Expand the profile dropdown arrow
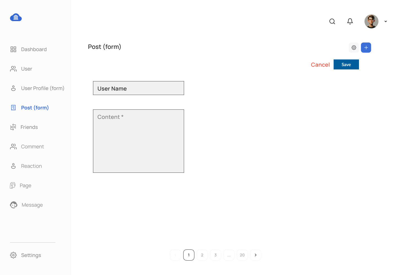 coord(386,21)
